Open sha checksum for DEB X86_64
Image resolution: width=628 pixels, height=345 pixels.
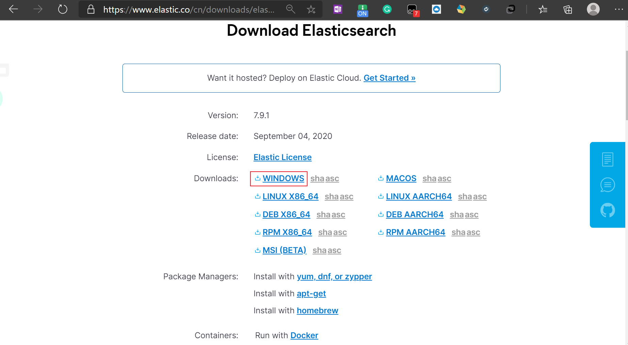coord(324,215)
